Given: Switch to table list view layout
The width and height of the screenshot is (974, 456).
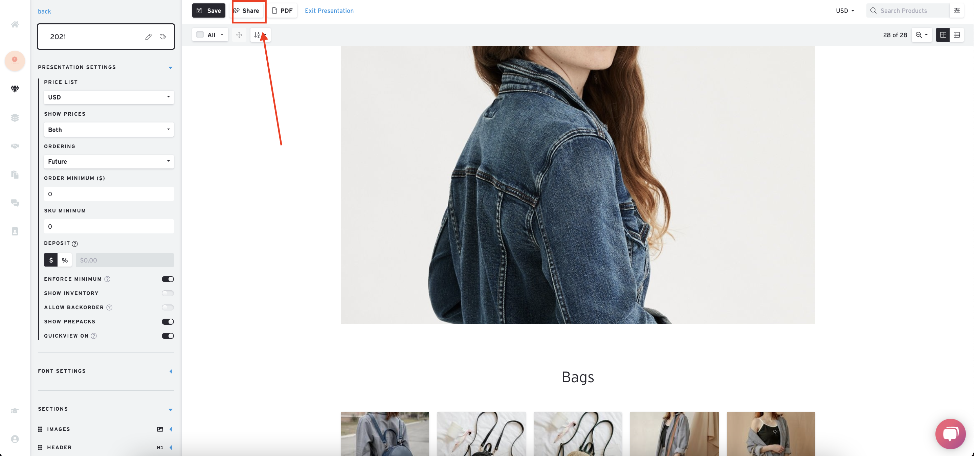Looking at the screenshot, I should (x=957, y=35).
